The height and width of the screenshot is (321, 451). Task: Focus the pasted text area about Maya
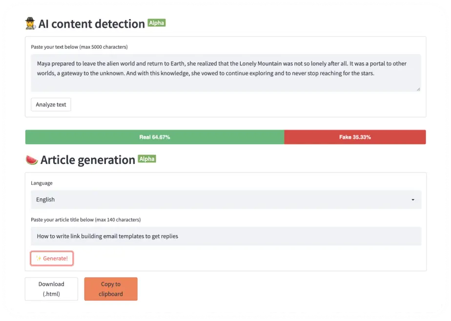click(225, 72)
